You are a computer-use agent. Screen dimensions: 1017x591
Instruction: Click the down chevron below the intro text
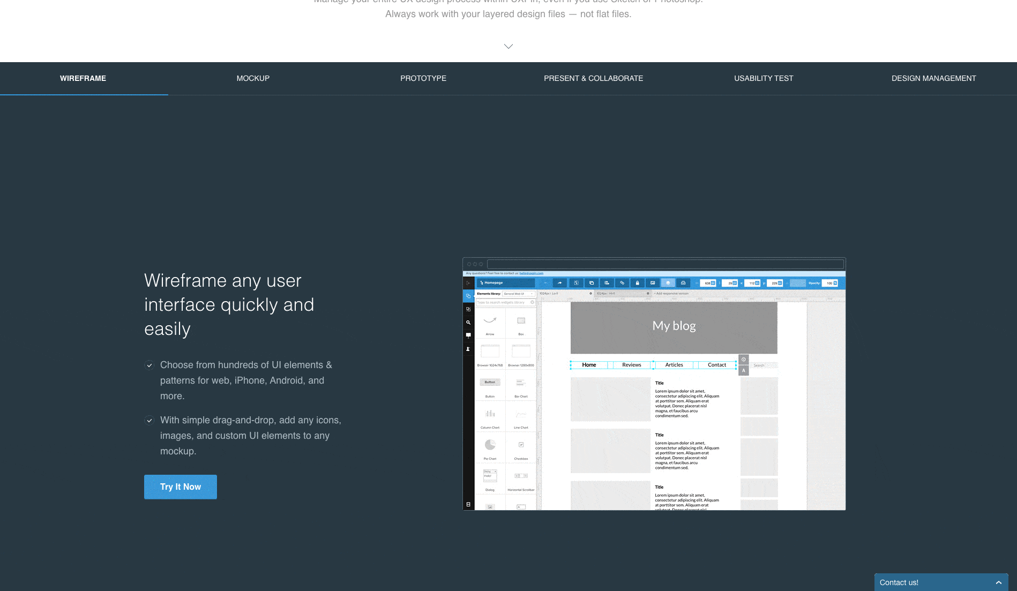pyautogui.click(x=508, y=47)
